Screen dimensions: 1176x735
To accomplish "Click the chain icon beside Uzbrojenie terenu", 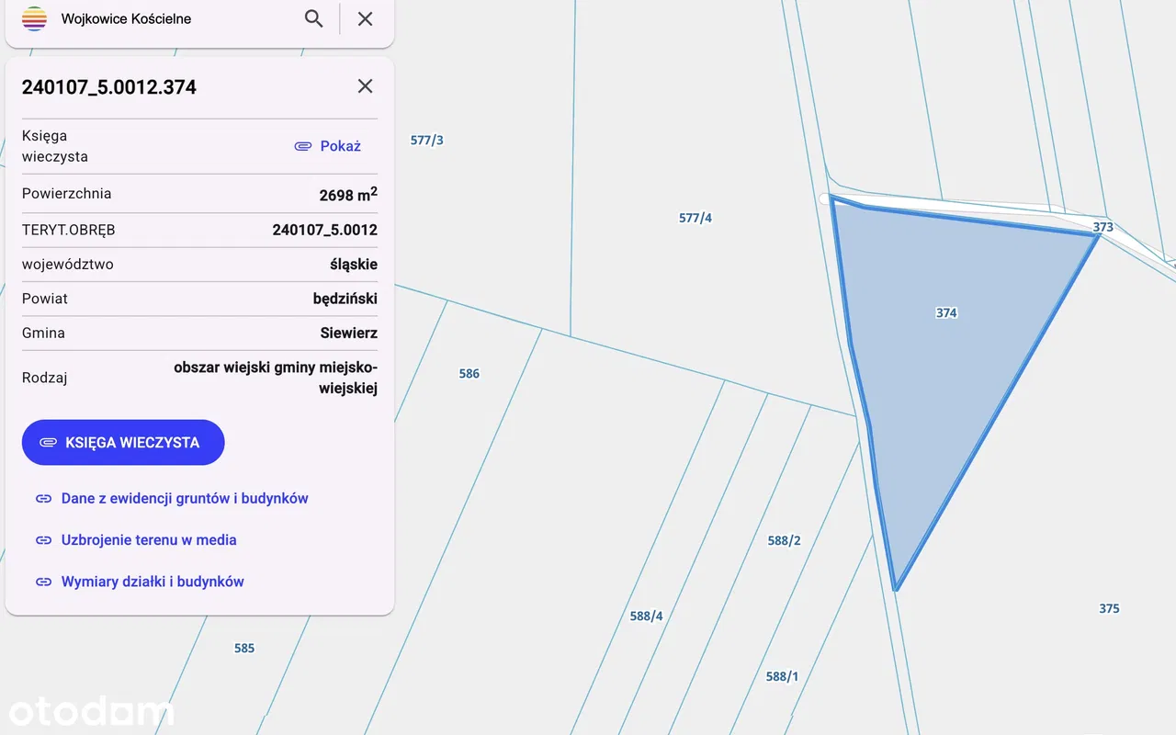I will tap(43, 540).
